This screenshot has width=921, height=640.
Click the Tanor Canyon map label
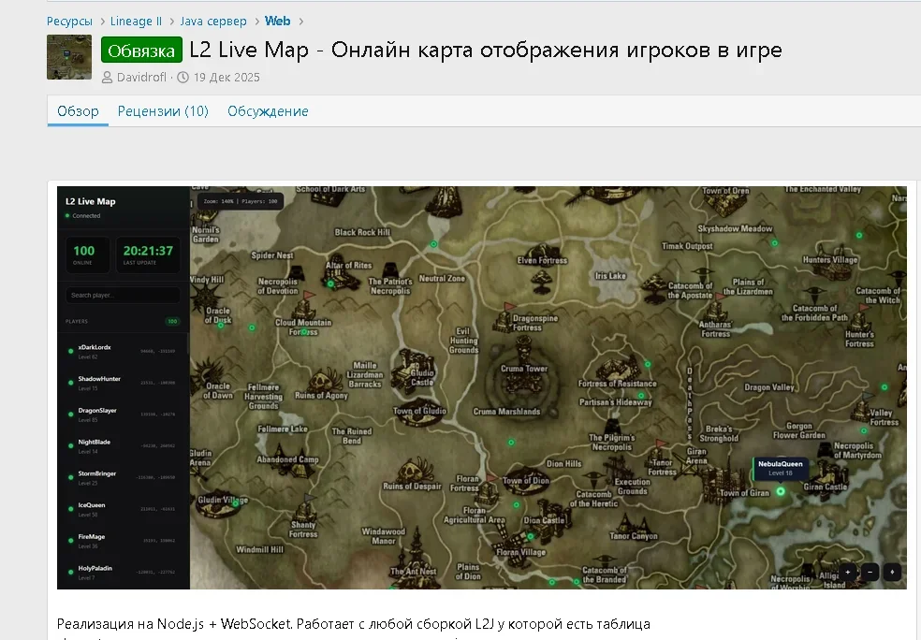[633, 535]
